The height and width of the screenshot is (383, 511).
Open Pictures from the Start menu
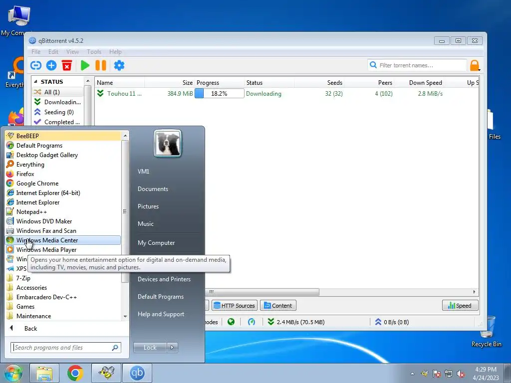[148, 206]
